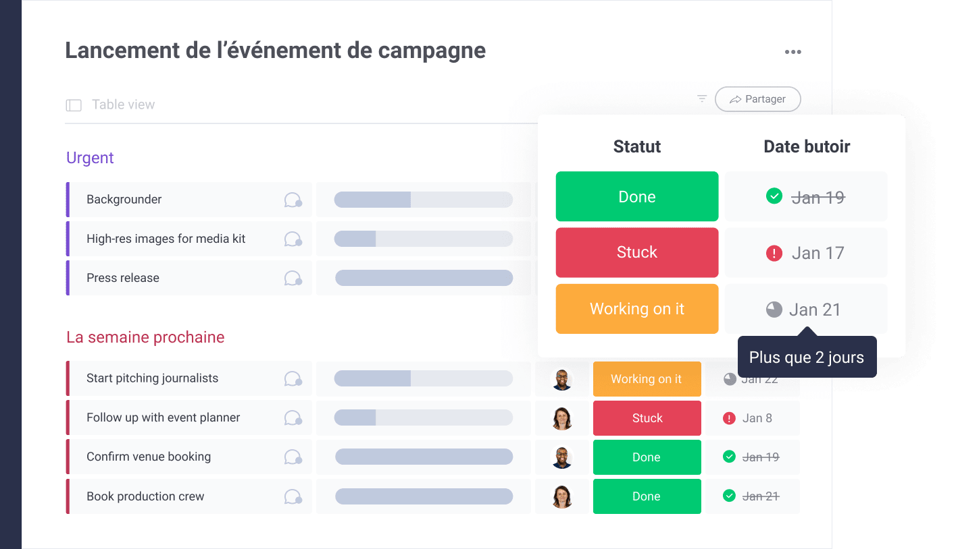The height and width of the screenshot is (549, 956).
Task: Open comments for Follow up with event planner
Action: [x=293, y=417]
